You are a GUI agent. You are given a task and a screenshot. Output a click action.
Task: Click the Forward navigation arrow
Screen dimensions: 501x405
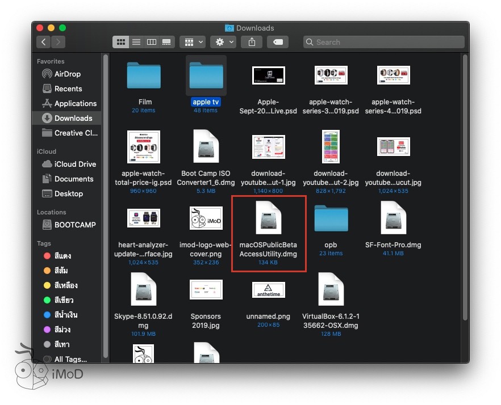coord(58,42)
